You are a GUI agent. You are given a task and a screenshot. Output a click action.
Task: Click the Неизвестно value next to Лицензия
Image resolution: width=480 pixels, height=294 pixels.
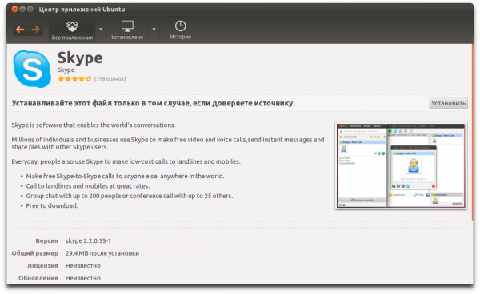[x=83, y=266]
